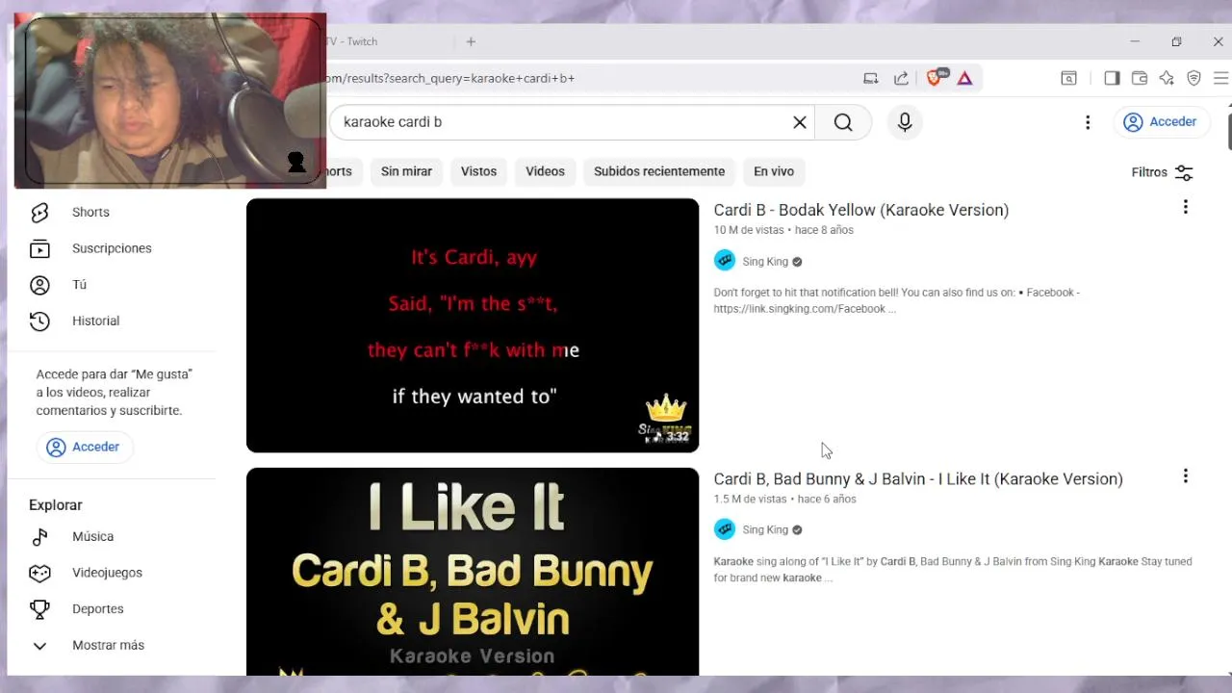Select the Sin mirar filter chip
Image resolution: width=1232 pixels, height=693 pixels.
click(x=406, y=171)
